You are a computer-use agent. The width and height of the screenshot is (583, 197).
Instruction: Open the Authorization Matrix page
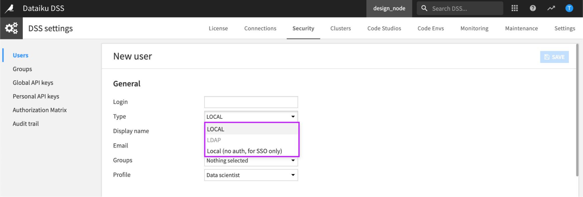pyautogui.click(x=40, y=110)
